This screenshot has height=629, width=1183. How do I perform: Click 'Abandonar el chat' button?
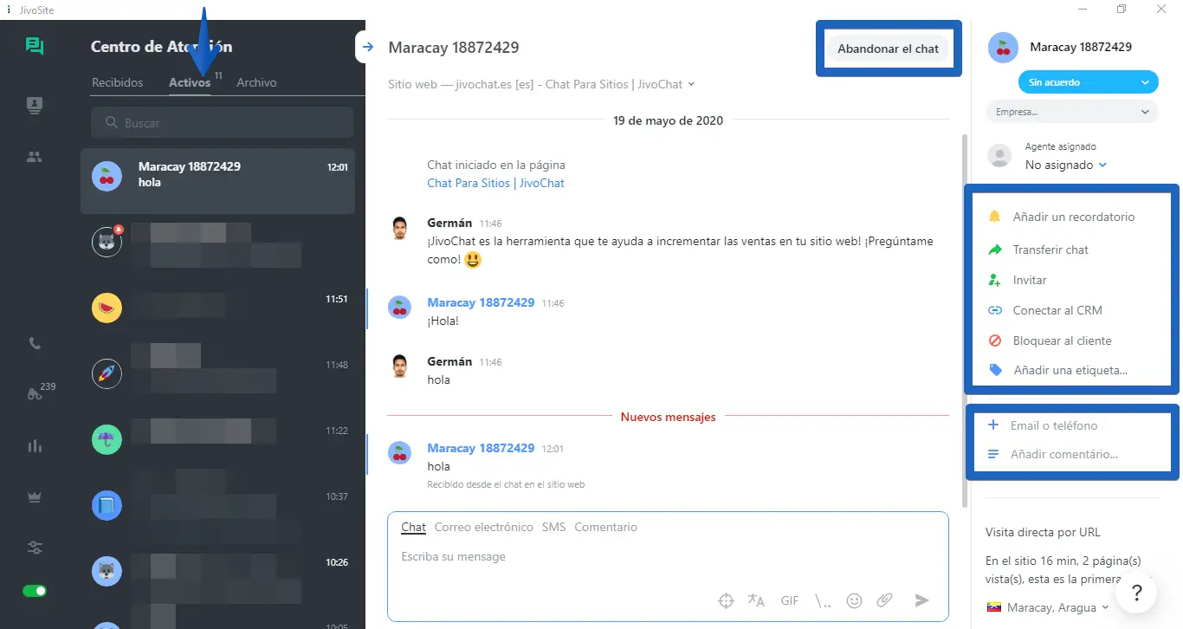888,49
